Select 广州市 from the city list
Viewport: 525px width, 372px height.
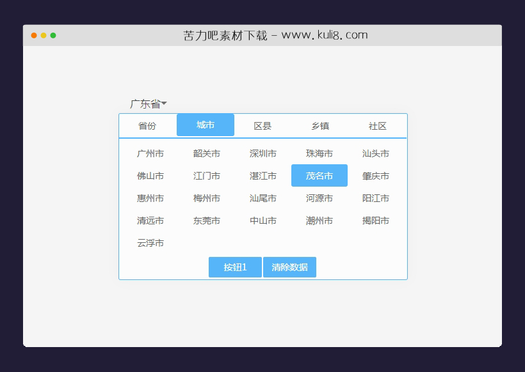point(150,153)
